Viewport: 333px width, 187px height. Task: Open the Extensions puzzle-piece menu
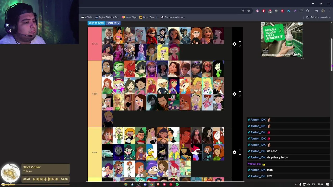tap(307, 11)
